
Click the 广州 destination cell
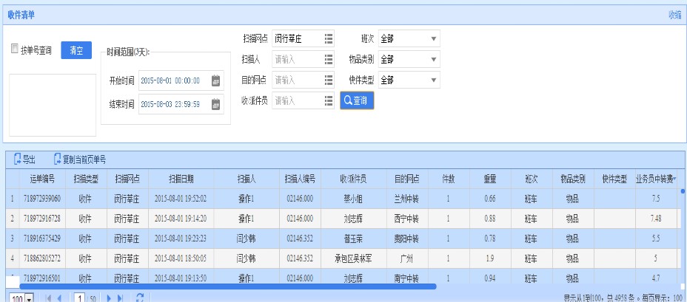tap(407, 258)
